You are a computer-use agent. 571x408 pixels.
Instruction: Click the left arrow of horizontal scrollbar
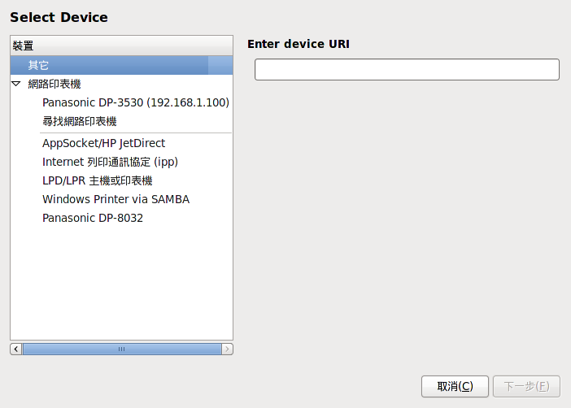16,349
